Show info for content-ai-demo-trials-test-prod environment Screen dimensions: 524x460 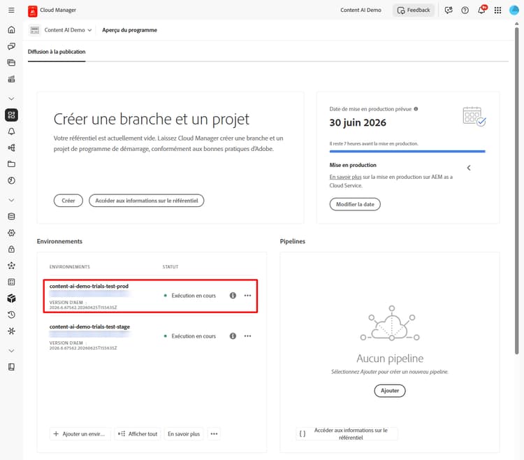pyautogui.click(x=233, y=296)
